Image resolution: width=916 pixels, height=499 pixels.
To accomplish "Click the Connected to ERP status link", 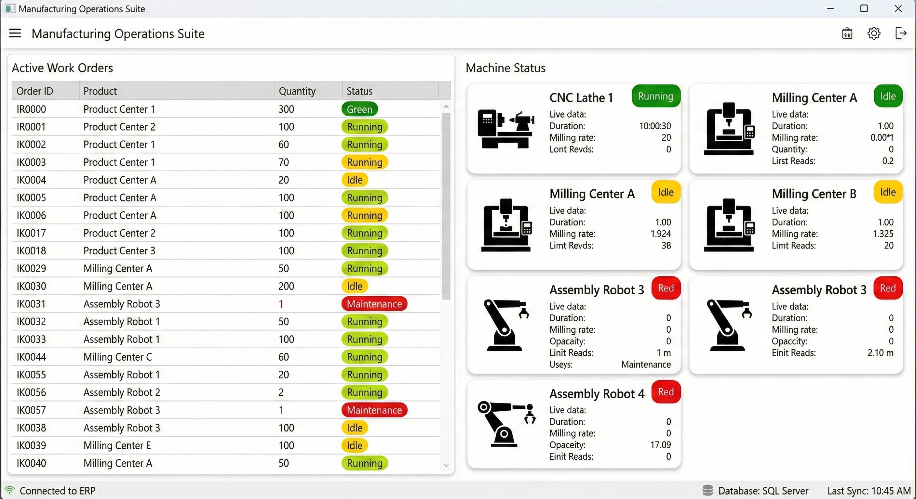I will [x=58, y=491].
